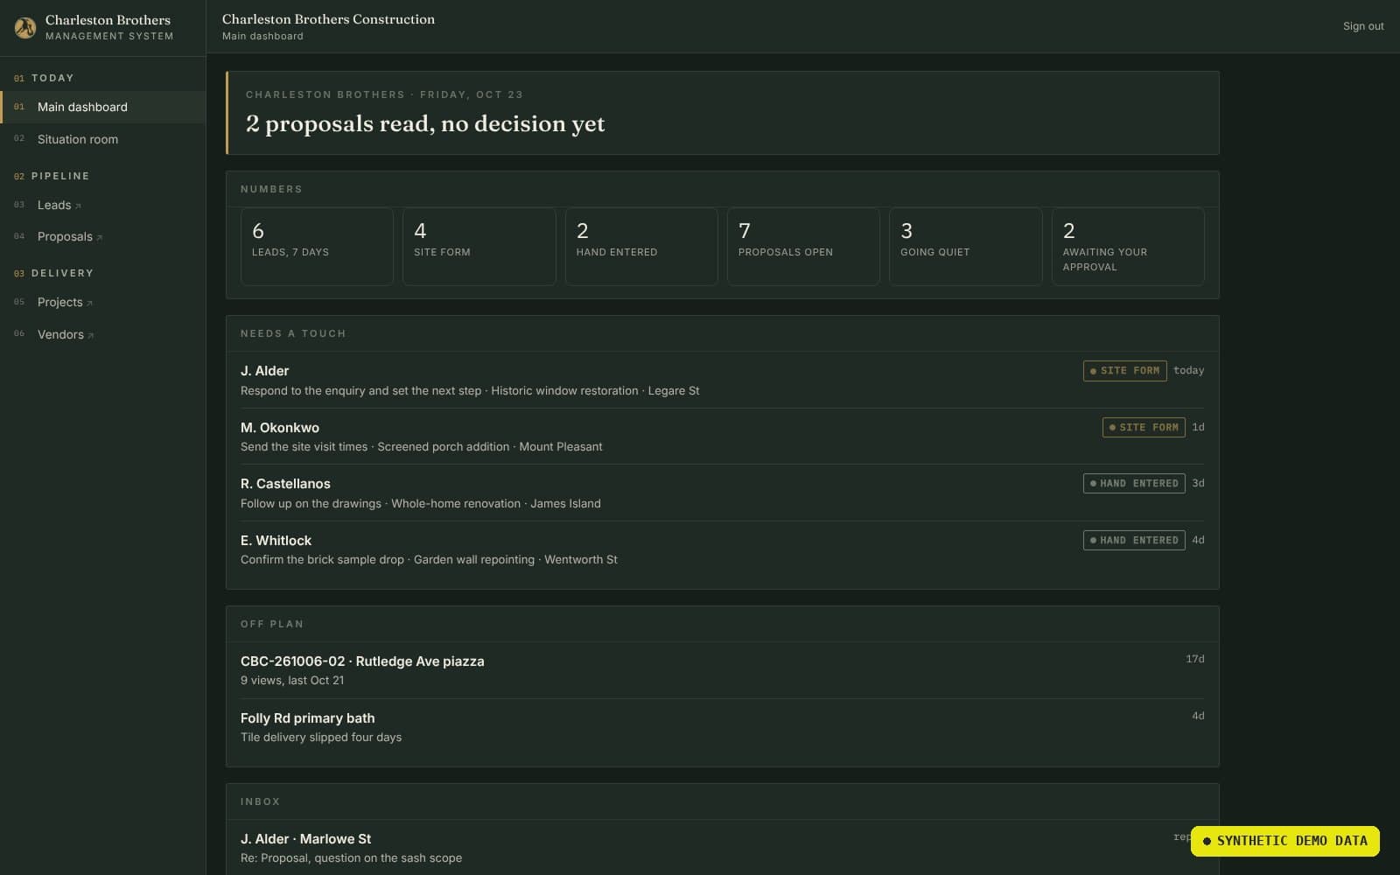Open the J. Alder Marlowe St inbox message

722,848
